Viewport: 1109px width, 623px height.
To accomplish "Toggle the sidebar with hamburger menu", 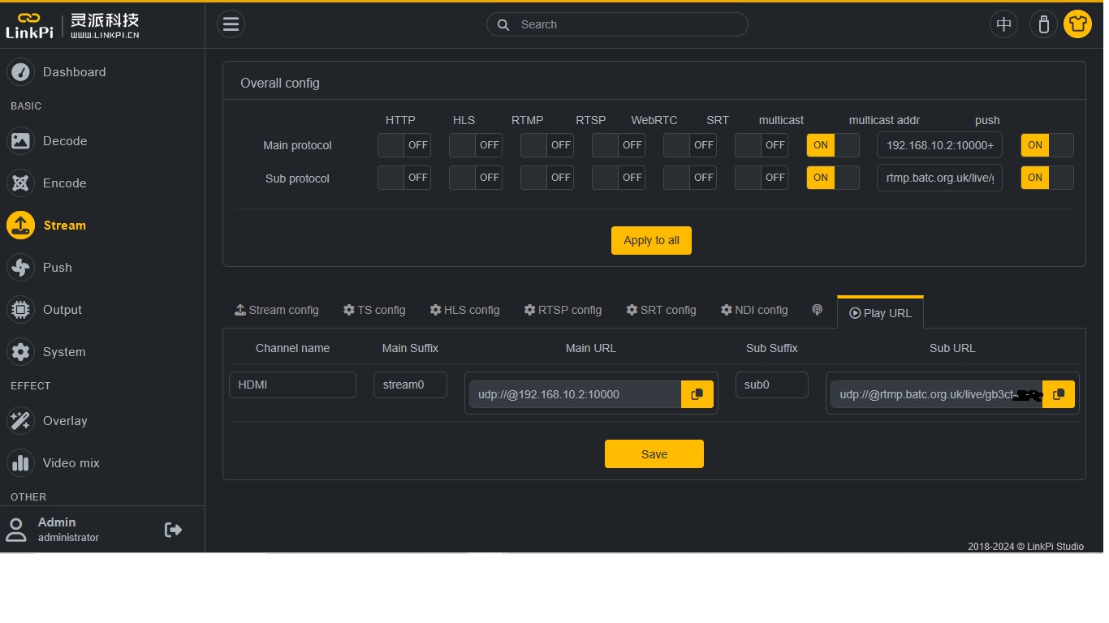I will click(231, 24).
